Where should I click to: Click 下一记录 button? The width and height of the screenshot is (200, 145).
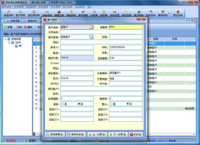(118, 134)
